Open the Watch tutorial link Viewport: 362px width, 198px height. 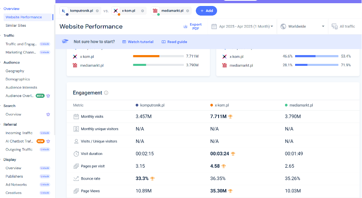click(138, 42)
